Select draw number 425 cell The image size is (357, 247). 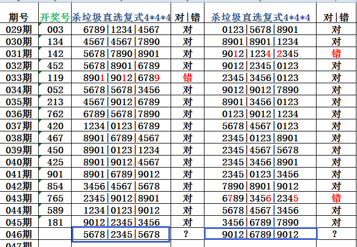click(x=55, y=162)
